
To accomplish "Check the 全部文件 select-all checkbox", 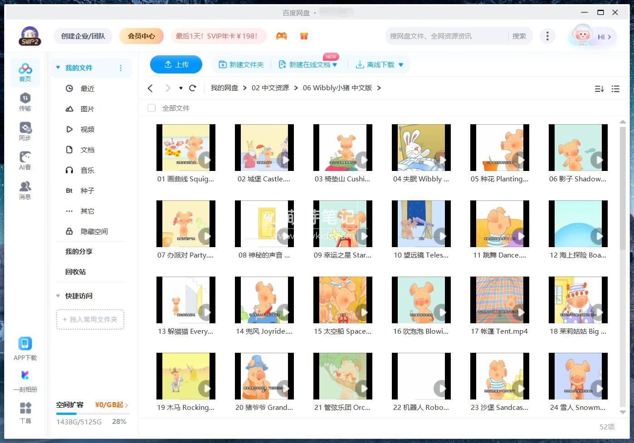I will click(151, 108).
